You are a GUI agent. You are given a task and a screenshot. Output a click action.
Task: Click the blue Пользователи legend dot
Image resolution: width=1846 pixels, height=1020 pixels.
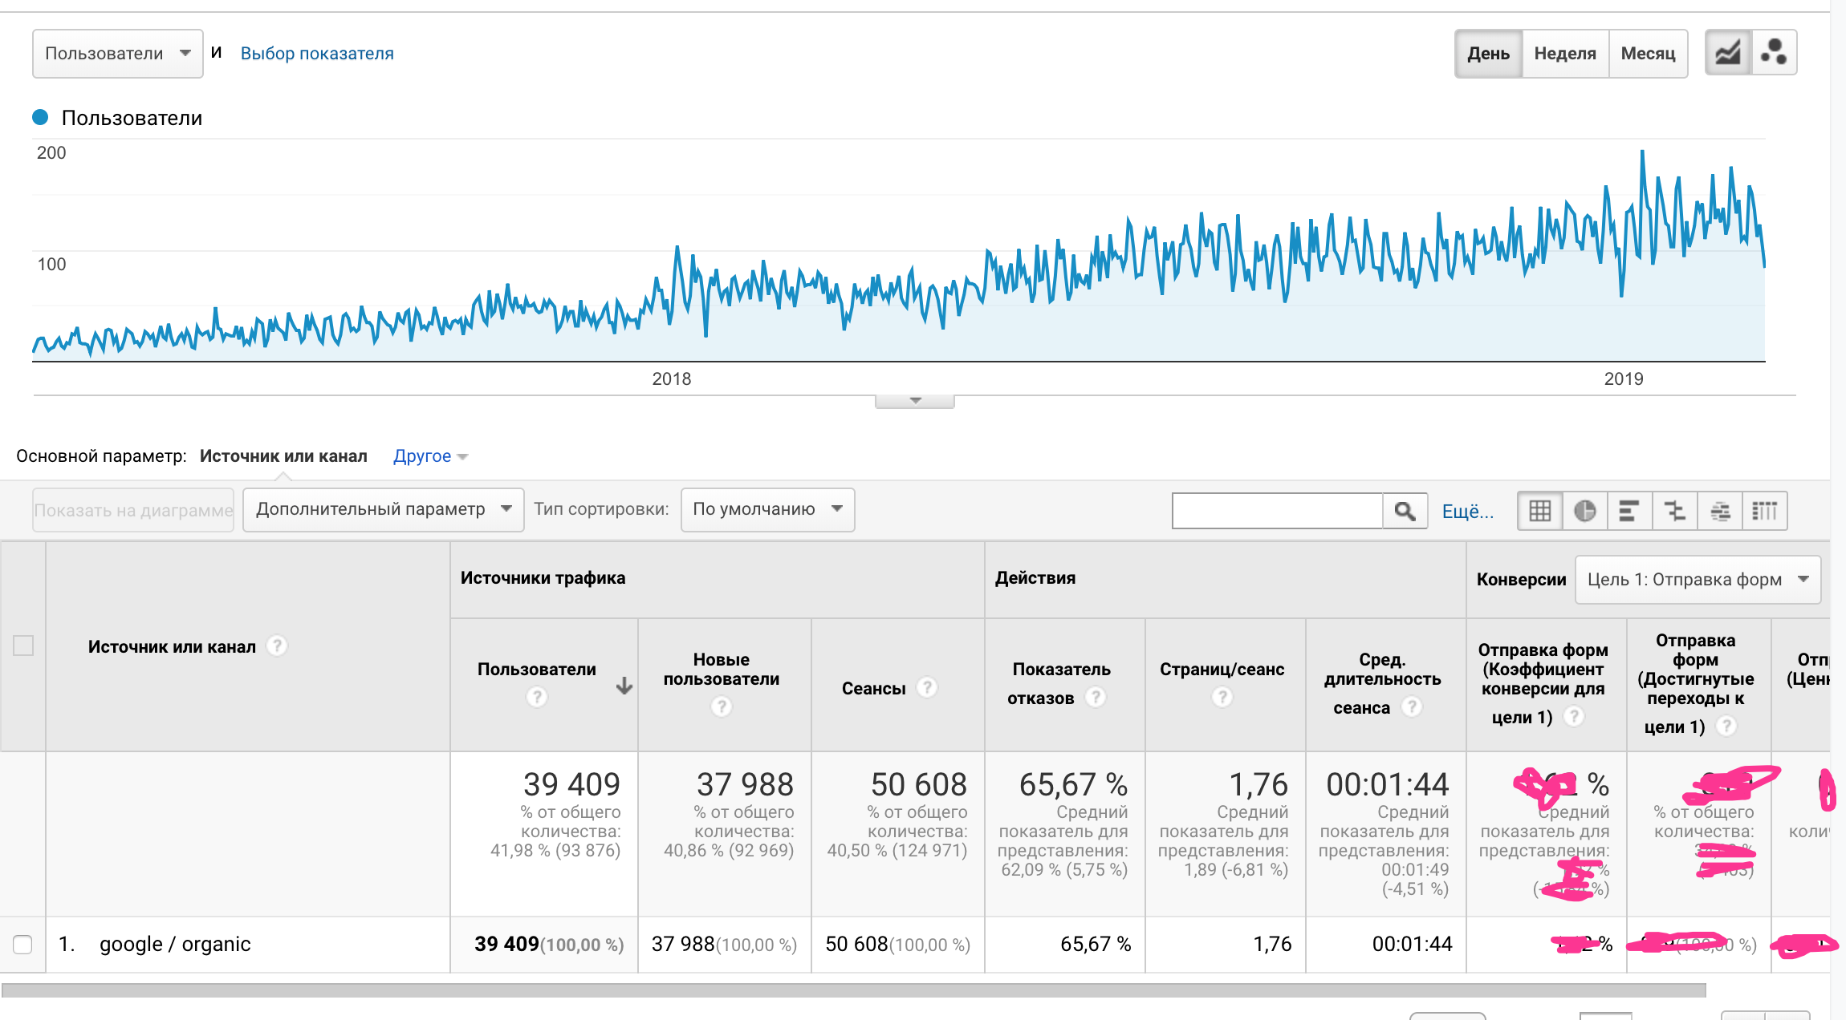40,117
